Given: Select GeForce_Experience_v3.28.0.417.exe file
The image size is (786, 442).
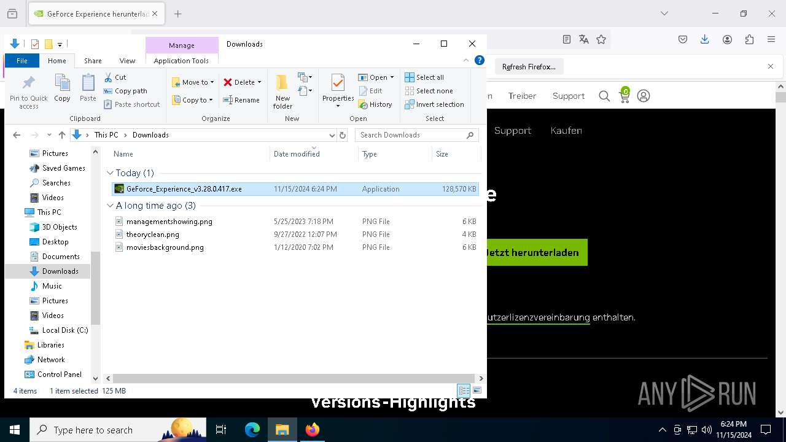Looking at the screenshot, I should tap(295, 189).
